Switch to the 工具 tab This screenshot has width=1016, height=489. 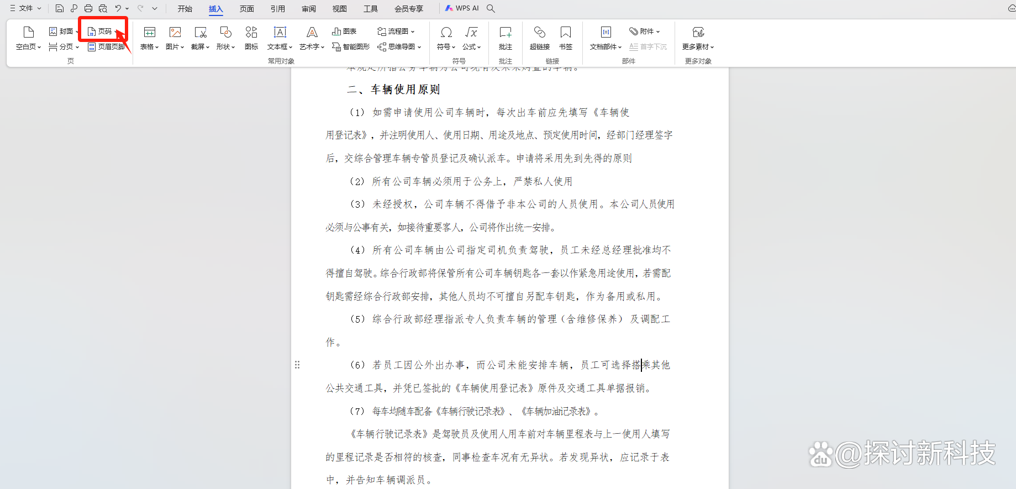click(x=371, y=9)
